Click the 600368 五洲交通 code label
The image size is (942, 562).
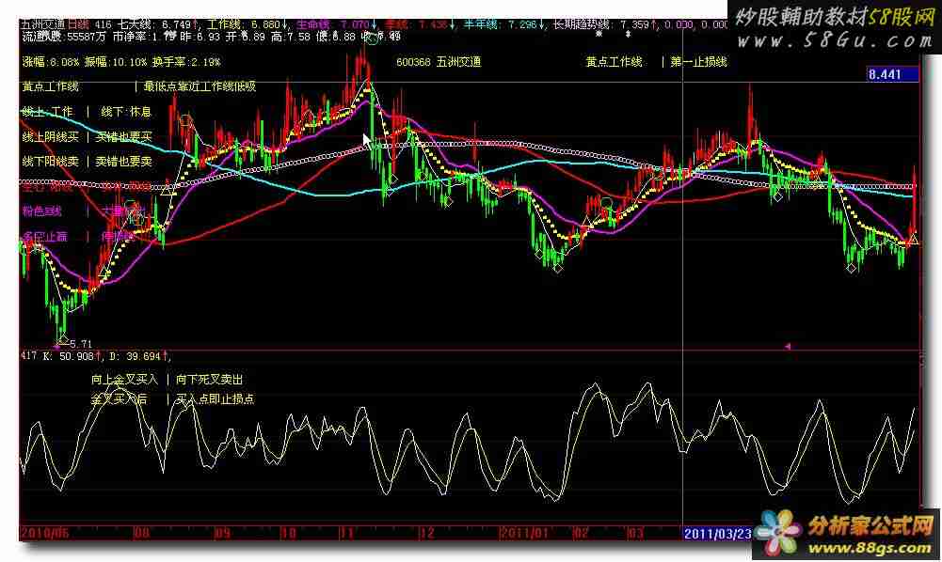439,62
